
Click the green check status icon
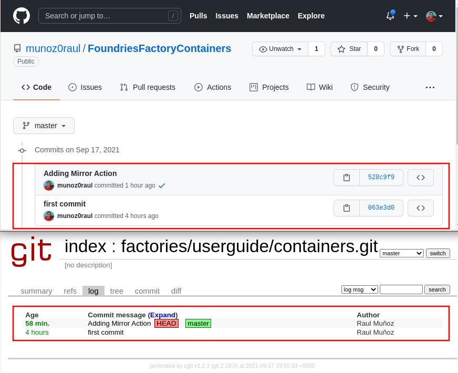tap(162, 185)
